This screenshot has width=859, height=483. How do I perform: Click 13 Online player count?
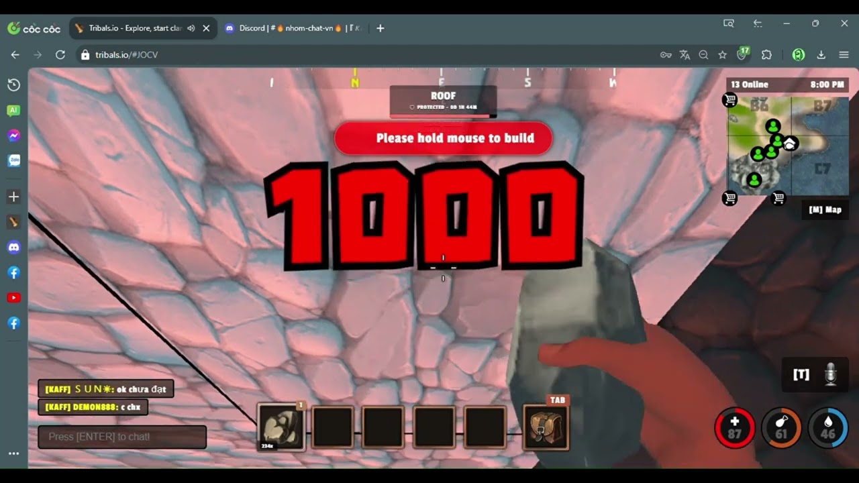[750, 85]
